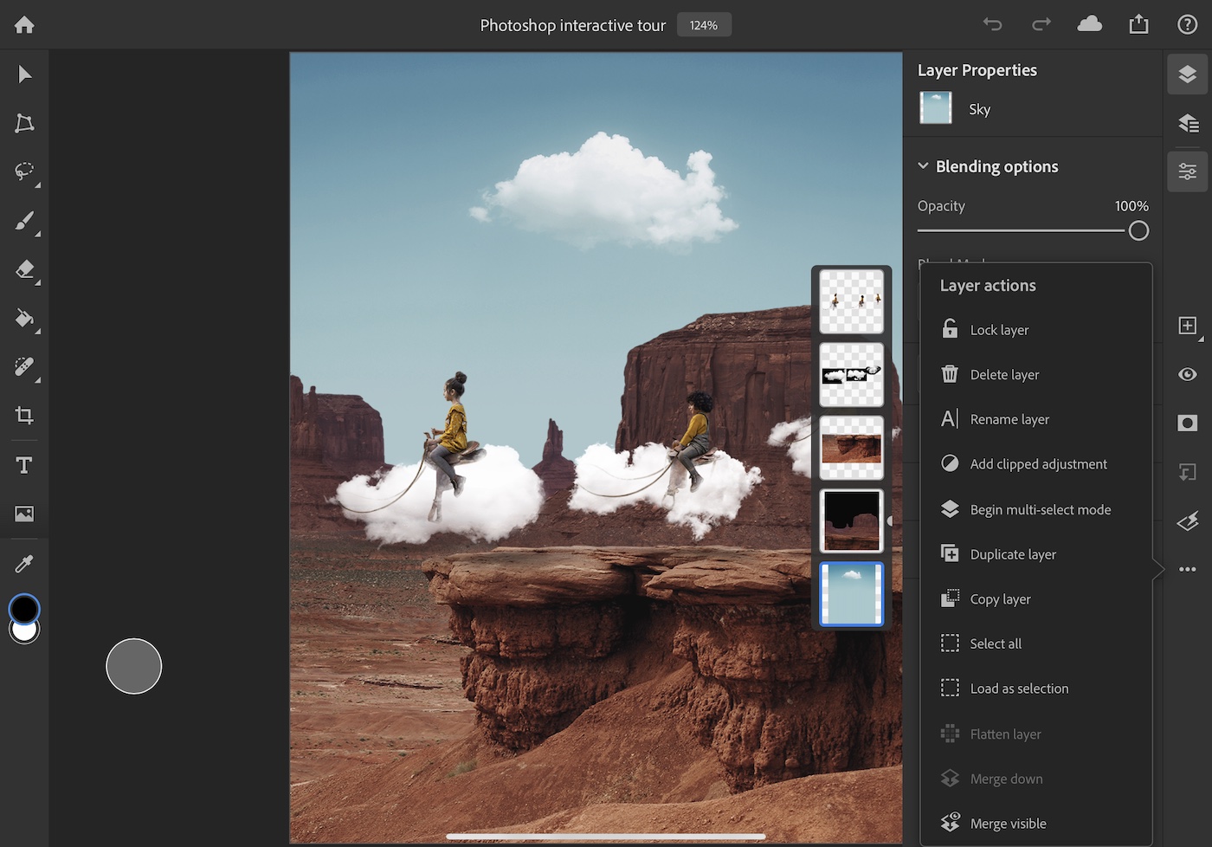The width and height of the screenshot is (1212, 847).
Task: Open the more options ellipsis menu
Action: [x=1187, y=569]
